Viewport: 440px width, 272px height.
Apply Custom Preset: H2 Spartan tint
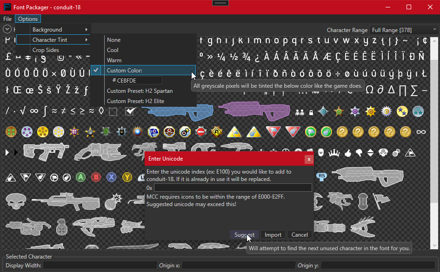[143, 91]
